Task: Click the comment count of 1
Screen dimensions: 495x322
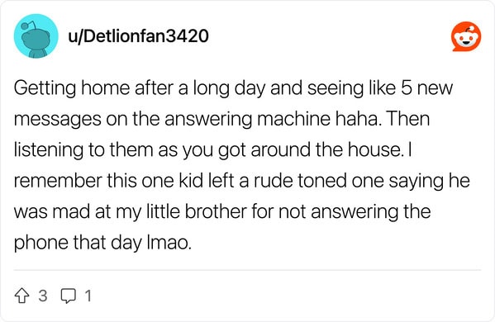Action: (88, 296)
